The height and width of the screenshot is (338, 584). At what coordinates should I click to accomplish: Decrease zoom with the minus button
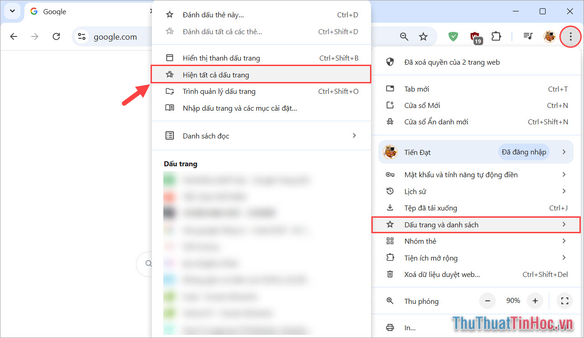point(487,301)
